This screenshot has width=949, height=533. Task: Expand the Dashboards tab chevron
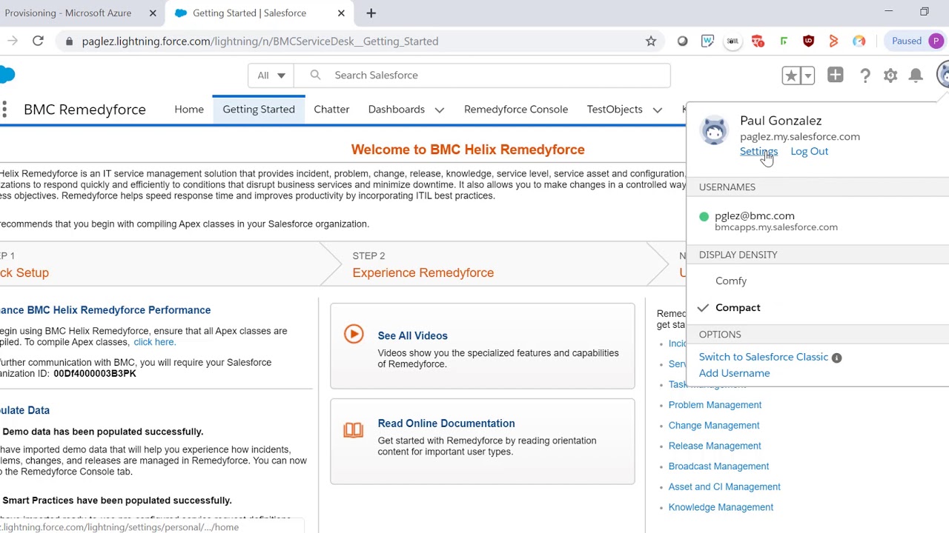(x=440, y=110)
